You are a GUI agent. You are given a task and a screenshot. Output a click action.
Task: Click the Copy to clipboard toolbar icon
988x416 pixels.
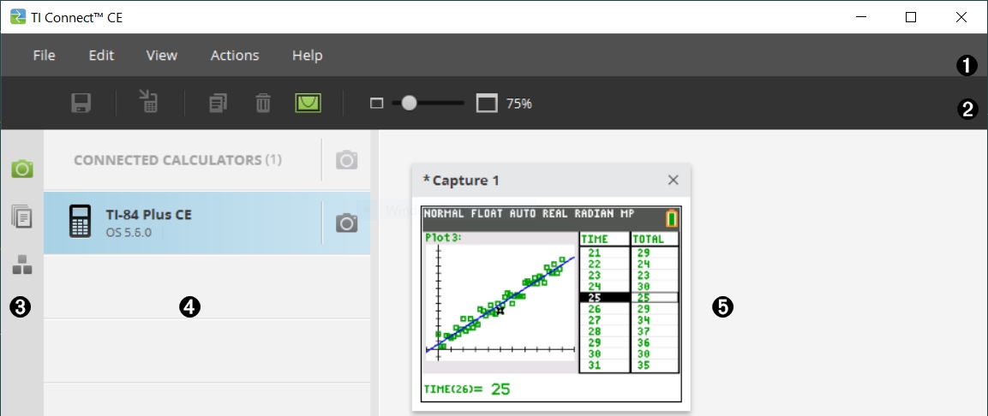point(219,104)
